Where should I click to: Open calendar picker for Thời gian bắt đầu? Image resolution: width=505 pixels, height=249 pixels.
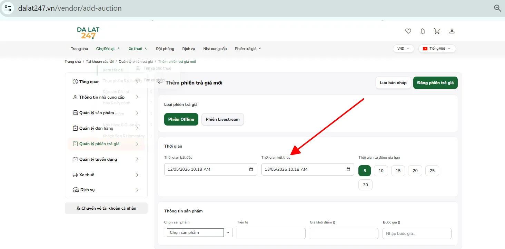pos(251,169)
